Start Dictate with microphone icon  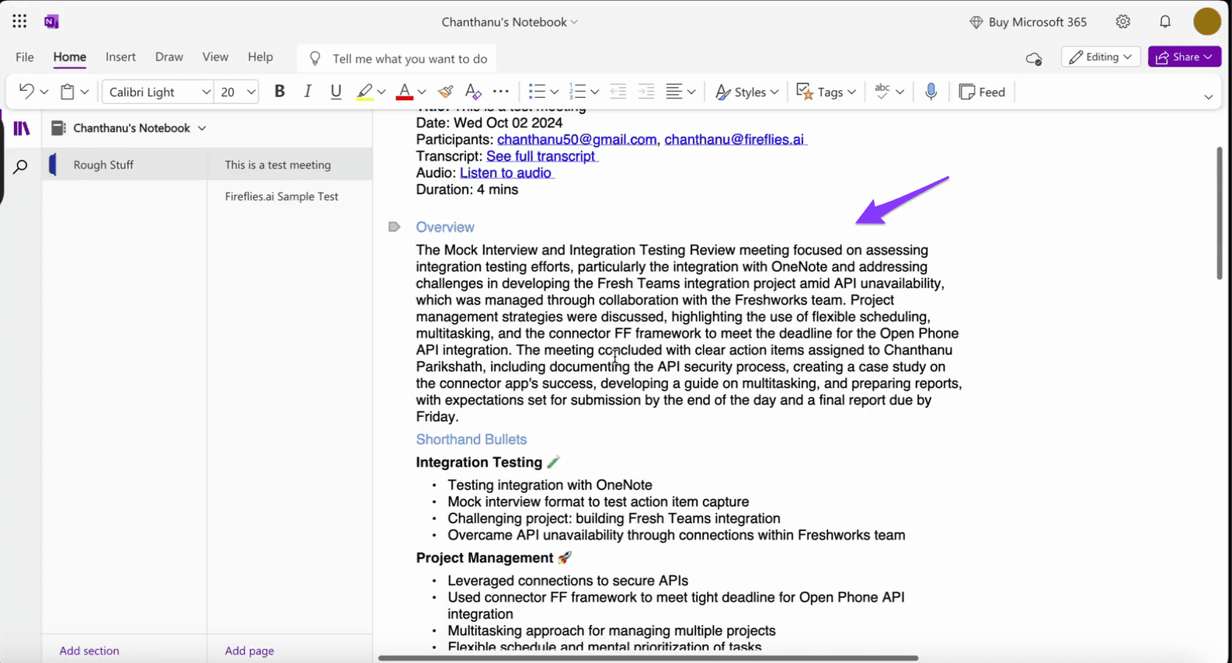(931, 92)
